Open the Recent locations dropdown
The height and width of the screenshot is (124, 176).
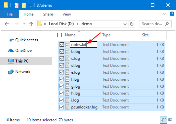[x=24, y=23]
